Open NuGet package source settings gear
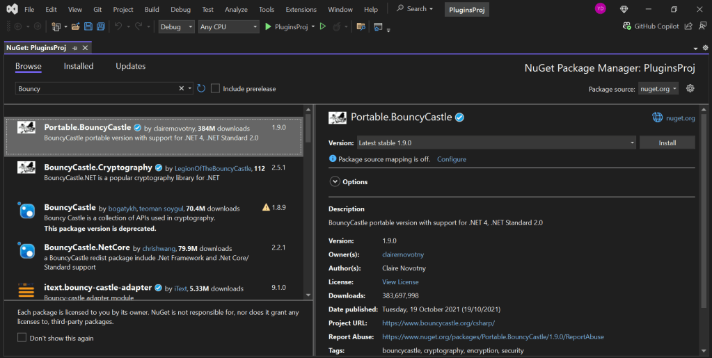Viewport: 712px width, 358px height. [x=690, y=88]
